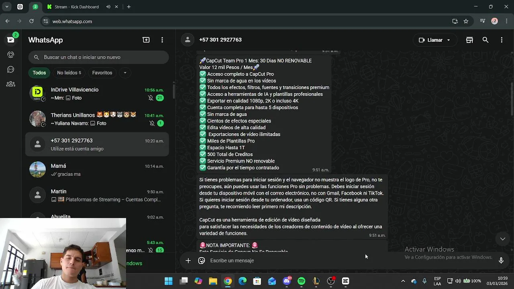The height and width of the screenshot is (289, 514).
Task: Click ESP LAA language indicator
Action: [437, 281]
